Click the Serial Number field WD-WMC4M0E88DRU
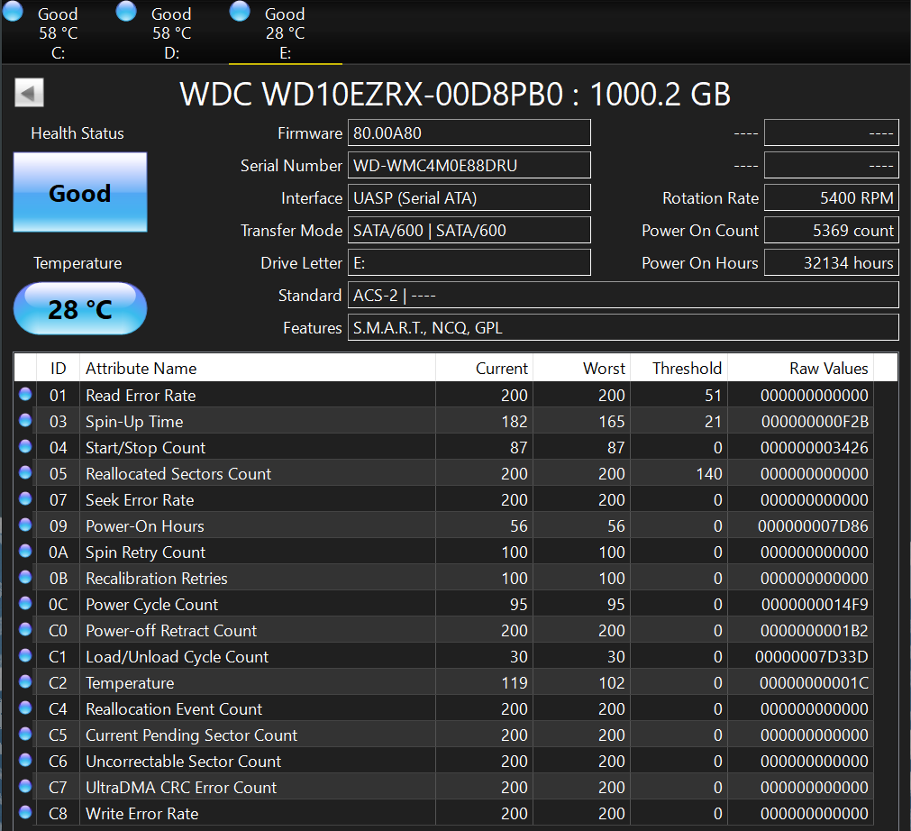Image resolution: width=911 pixels, height=831 pixels. [469, 166]
